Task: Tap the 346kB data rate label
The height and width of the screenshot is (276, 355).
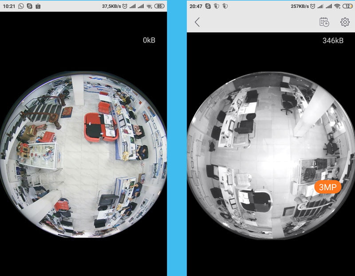Action: click(333, 40)
